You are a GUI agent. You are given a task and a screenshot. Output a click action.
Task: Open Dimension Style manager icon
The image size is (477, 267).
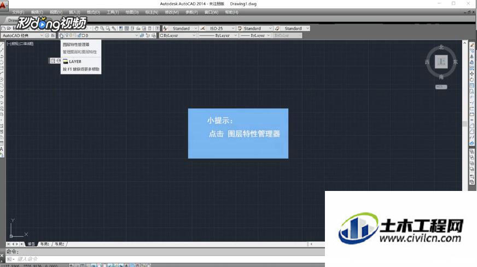tap(202, 28)
